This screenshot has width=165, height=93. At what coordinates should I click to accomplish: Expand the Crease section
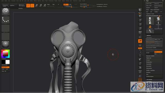(x=148, y=60)
